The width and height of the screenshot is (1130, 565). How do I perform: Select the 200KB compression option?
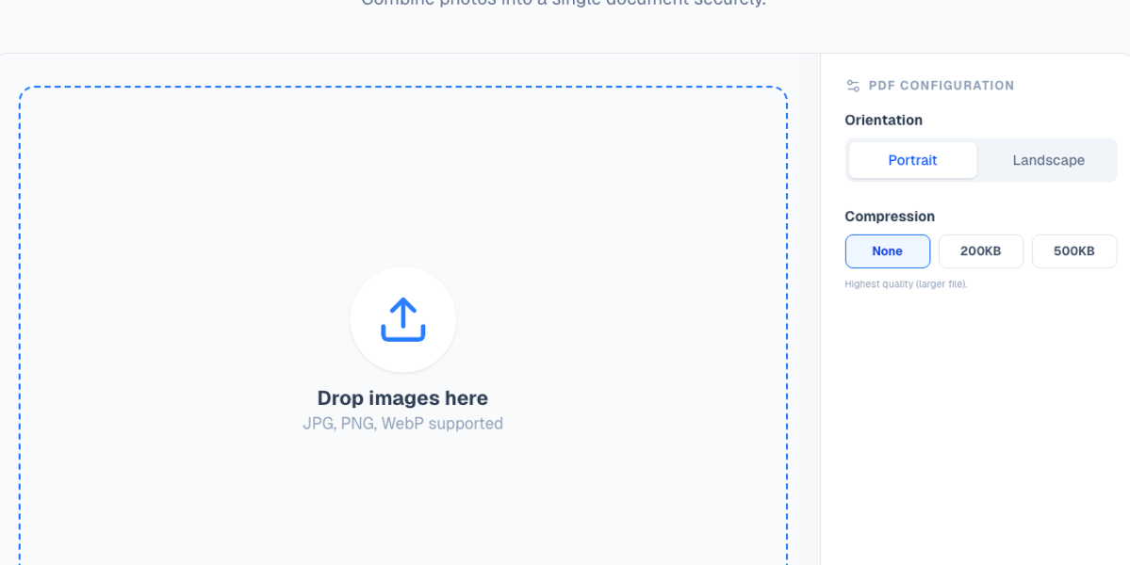981,250
